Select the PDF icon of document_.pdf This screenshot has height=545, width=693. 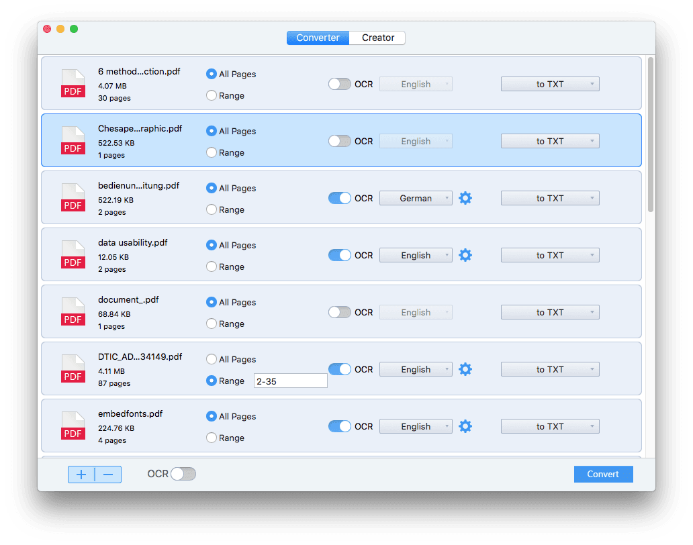tap(73, 312)
